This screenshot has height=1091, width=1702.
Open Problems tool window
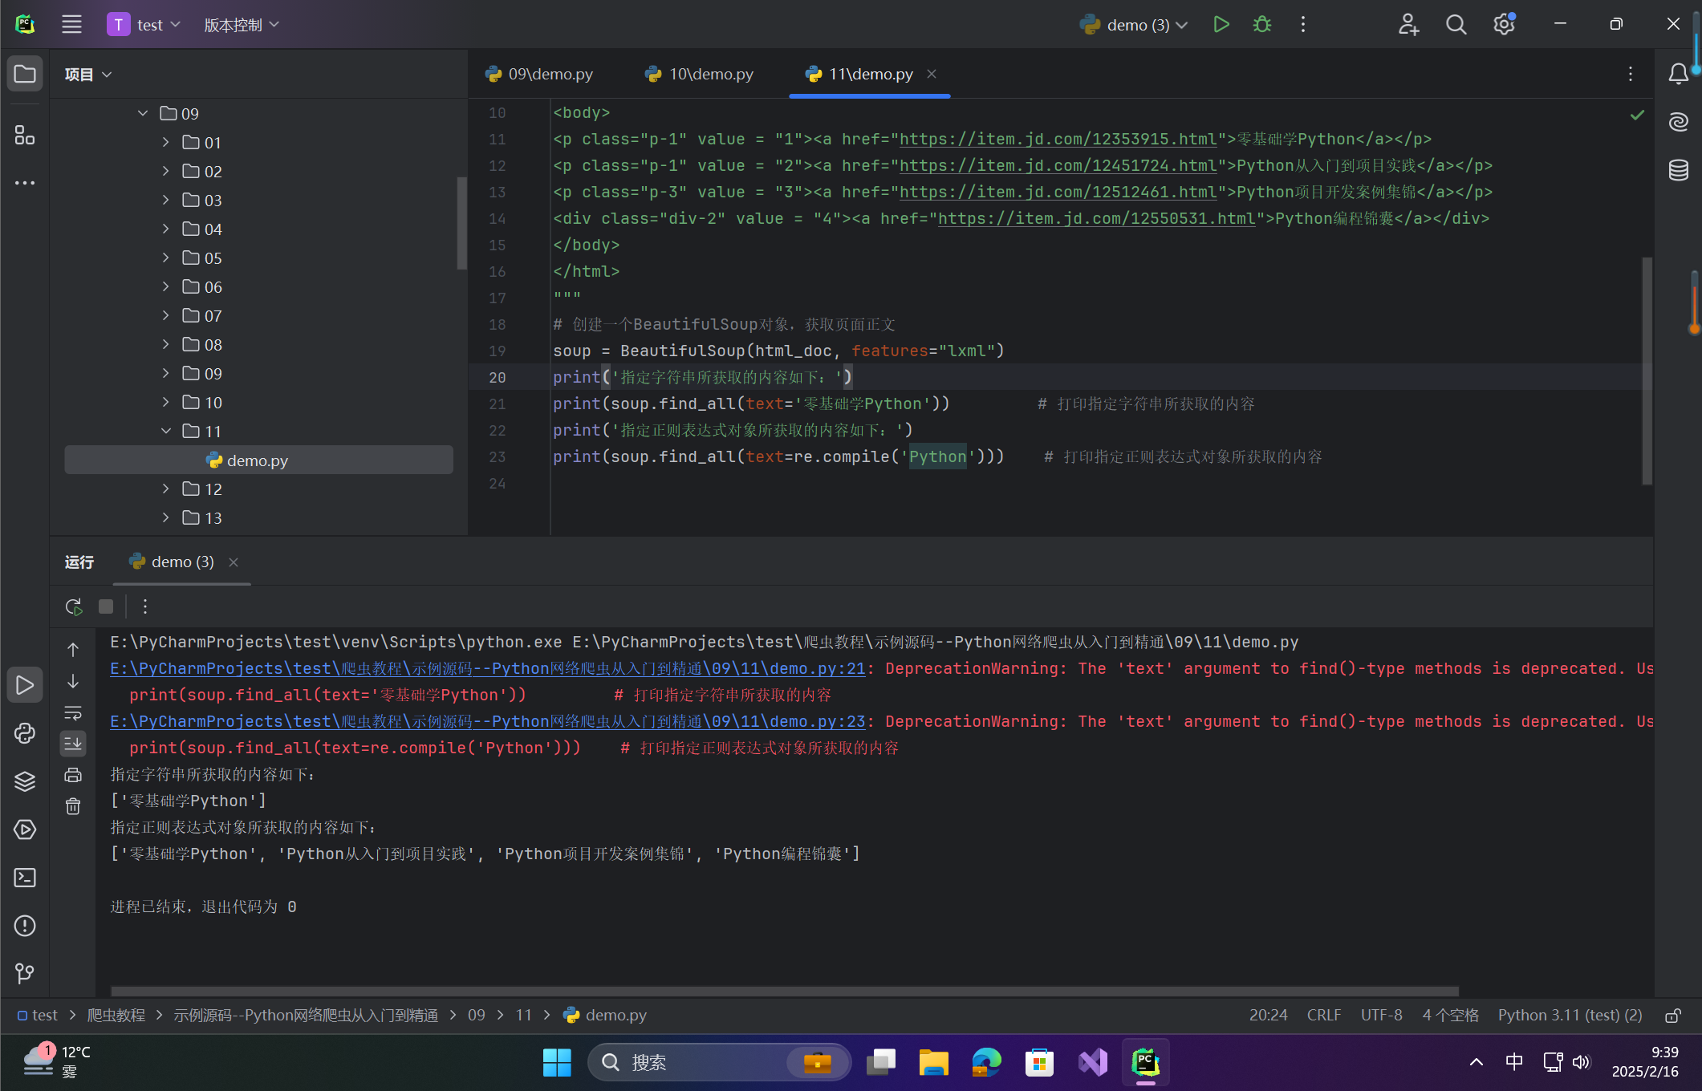[x=25, y=926]
